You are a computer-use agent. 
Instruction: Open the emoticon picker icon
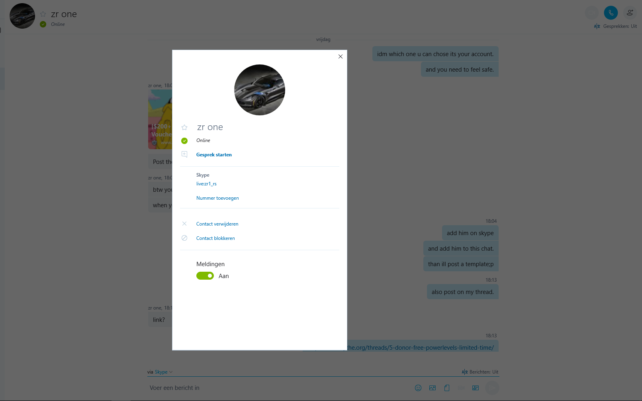click(x=418, y=388)
